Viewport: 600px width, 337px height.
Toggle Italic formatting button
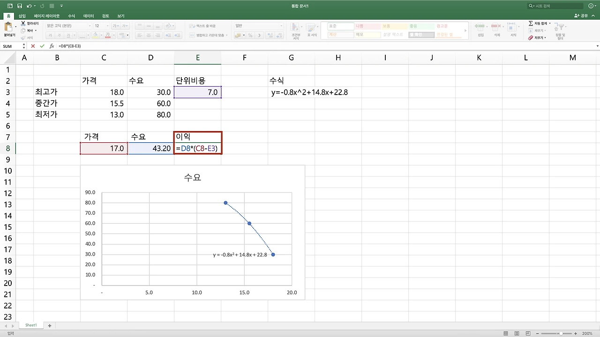coord(59,35)
